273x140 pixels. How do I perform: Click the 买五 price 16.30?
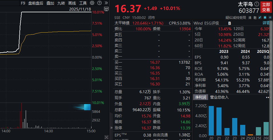pyautogui.click(x=155, y=84)
